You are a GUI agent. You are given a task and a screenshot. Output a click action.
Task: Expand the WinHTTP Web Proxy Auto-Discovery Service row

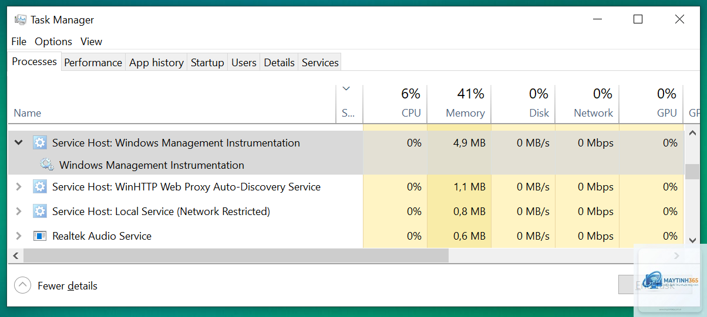(18, 187)
